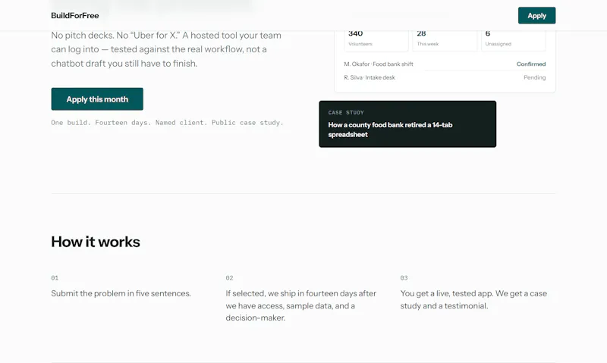Image resolution: width=607 pixels, height=363 pixels.
Task: Click the Pending status label
Action: pyautogui.click(x=535, y=77)
